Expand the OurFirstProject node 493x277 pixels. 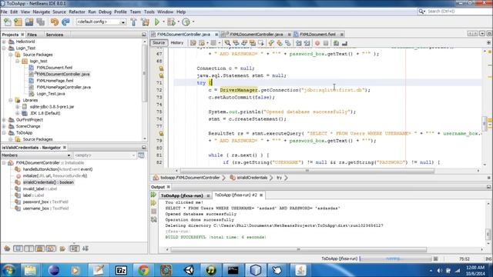point(4,120)
